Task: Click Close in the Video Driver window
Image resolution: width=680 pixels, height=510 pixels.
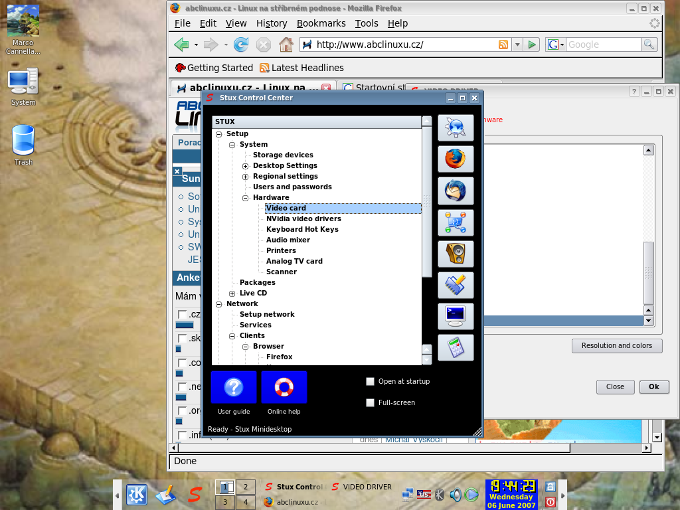Action: click(x=615, y=387)
